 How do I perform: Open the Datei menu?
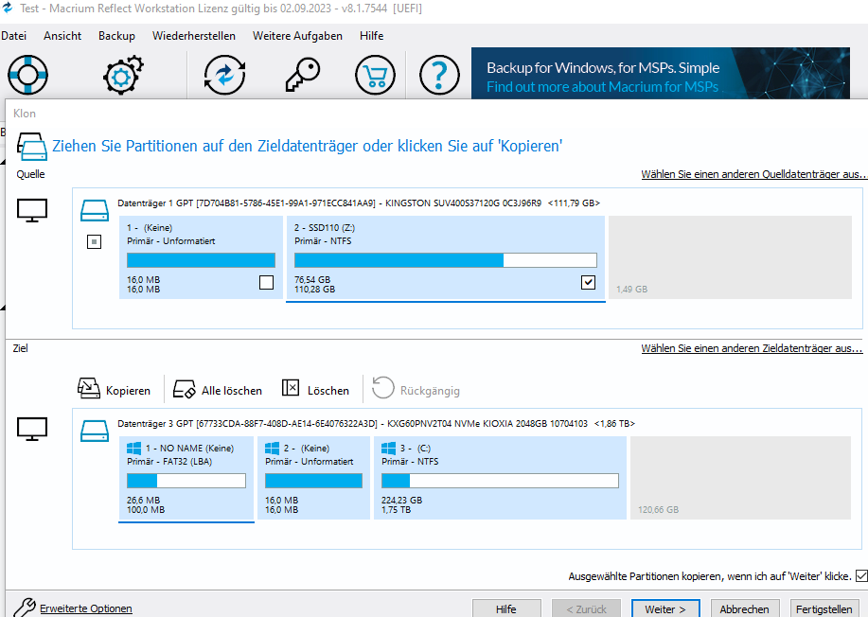coord(13,36)
